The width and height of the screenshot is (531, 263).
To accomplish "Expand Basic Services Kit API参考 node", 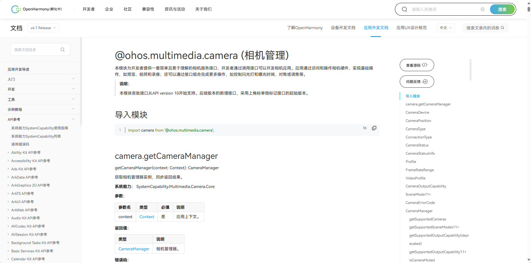I will (x=8, y=251).
